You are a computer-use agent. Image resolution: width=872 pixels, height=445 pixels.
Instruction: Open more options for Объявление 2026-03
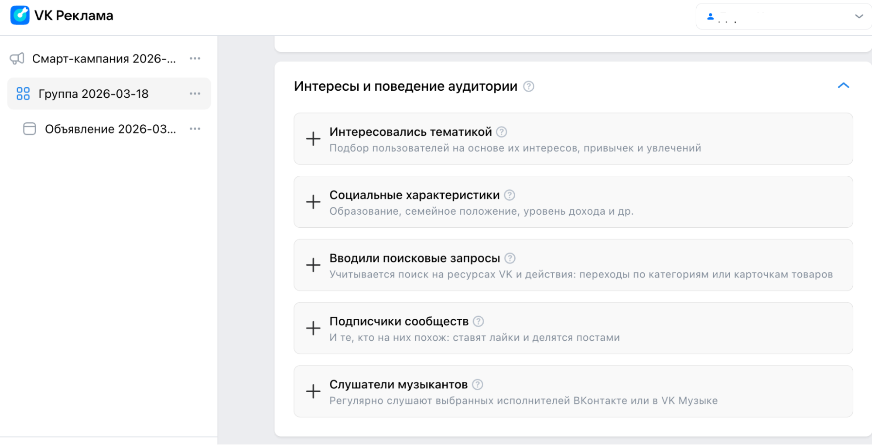click(195, 128)
